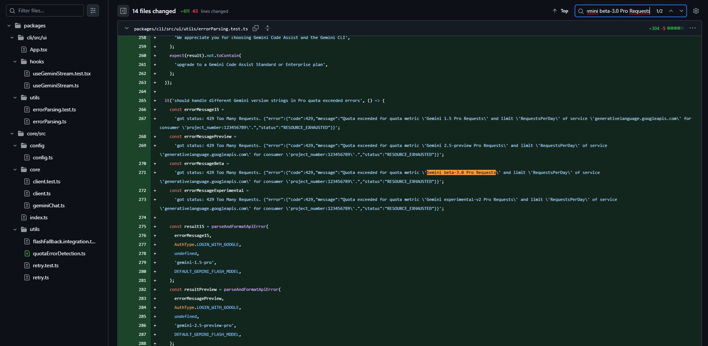Go to previous search match

[x=671, y=11]
